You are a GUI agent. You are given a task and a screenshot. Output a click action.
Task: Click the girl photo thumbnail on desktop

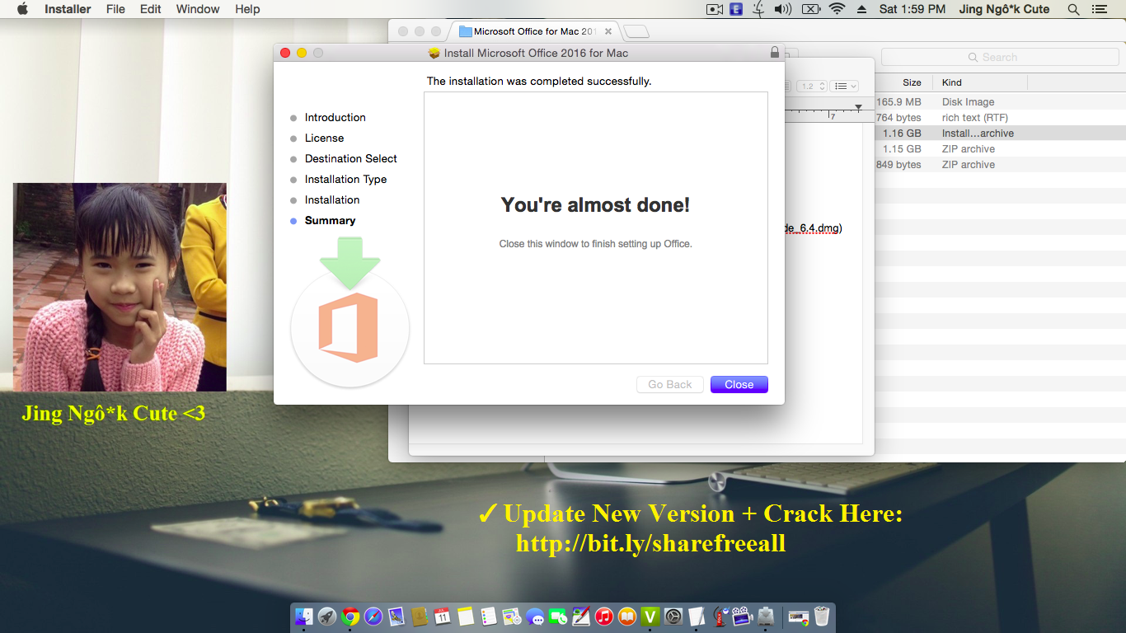(120, 287)
